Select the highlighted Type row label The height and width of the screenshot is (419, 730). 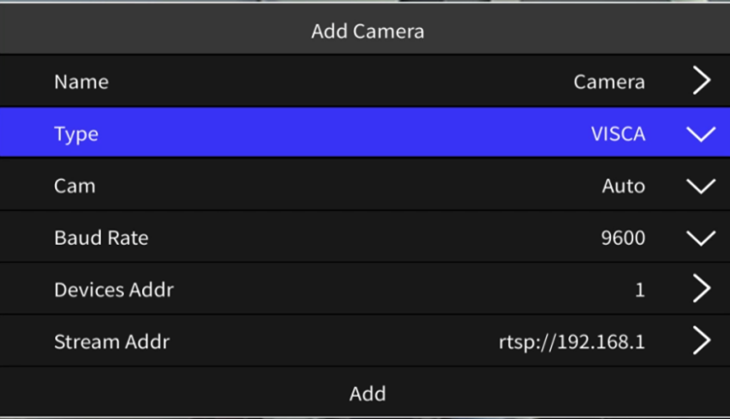[76, 135]
